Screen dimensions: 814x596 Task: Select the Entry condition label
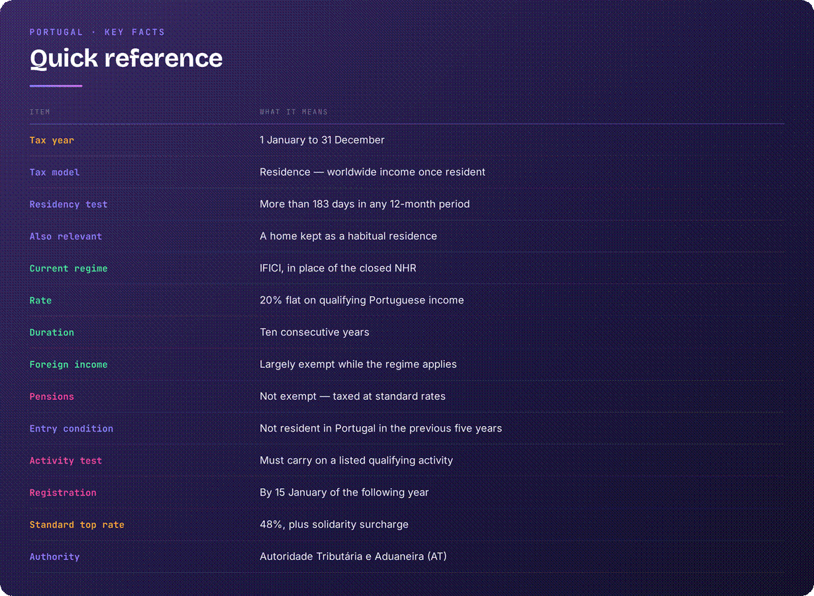click(72, 428)
